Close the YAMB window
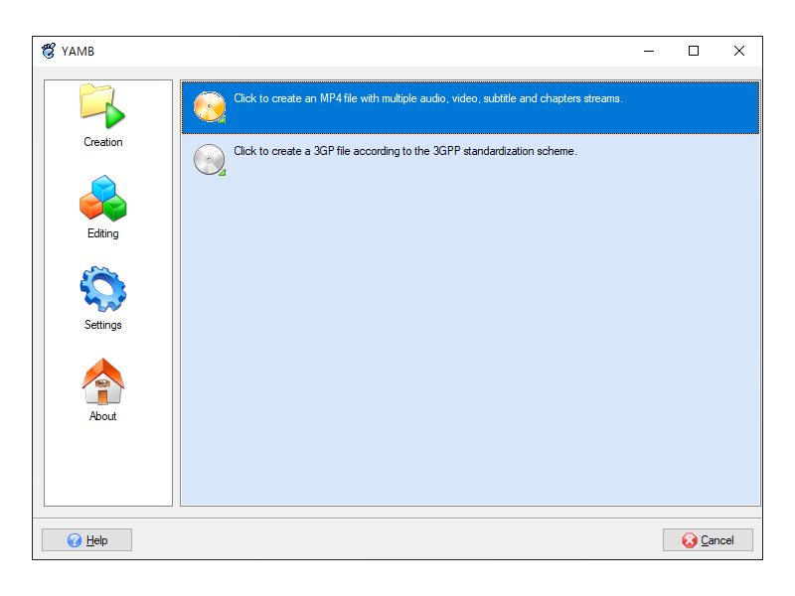 pyautogui.click(x=738, y=51)
